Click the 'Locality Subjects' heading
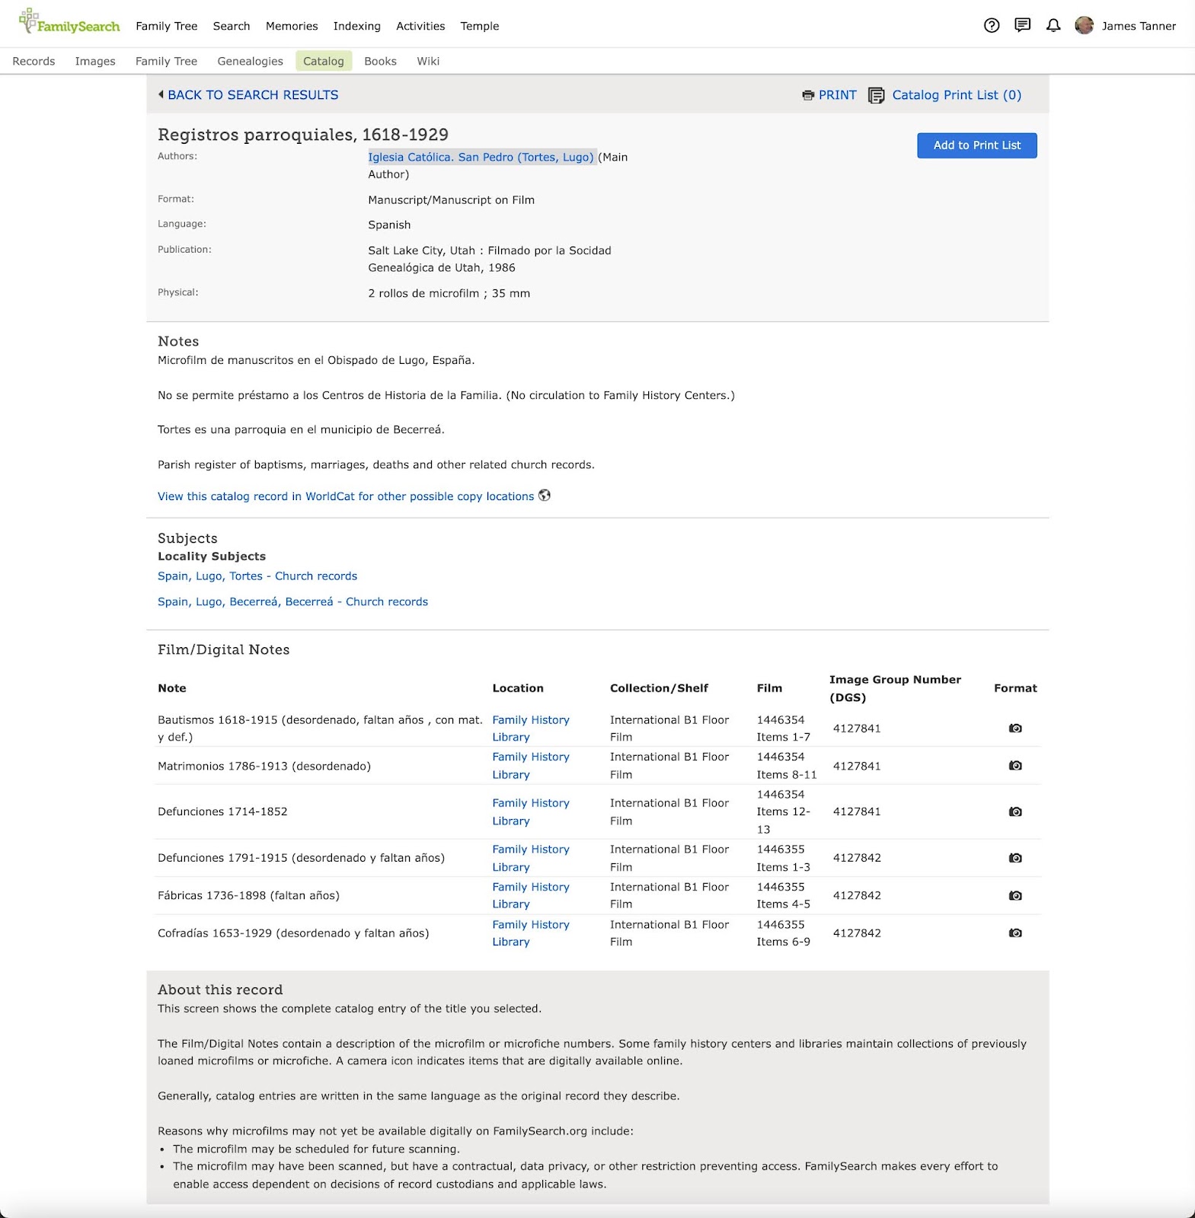 [212, 556]
